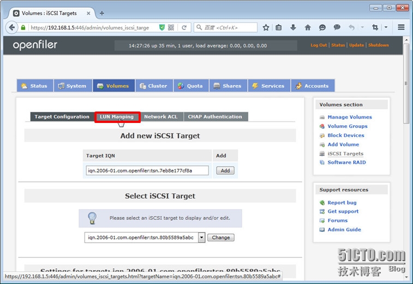Click the scrollbar up arrow
The width and height of the screenshot is (413, 284).
tap(406, 40)
